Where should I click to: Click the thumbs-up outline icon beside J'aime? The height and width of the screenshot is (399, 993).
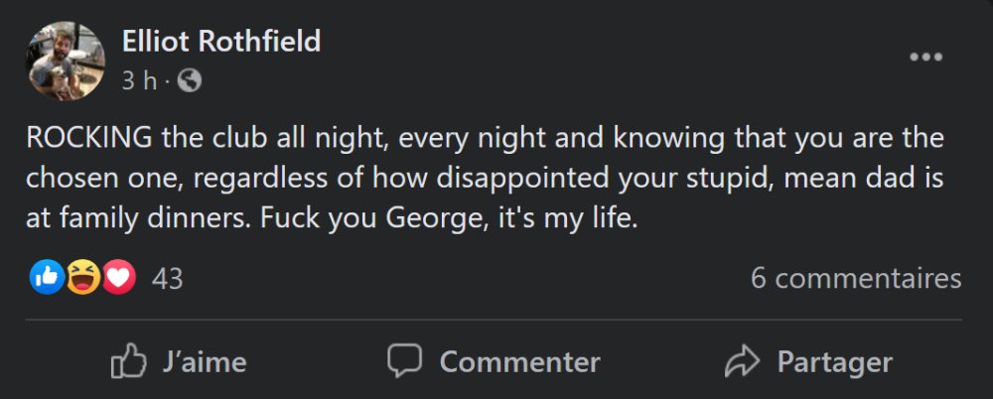pos(128,361)
